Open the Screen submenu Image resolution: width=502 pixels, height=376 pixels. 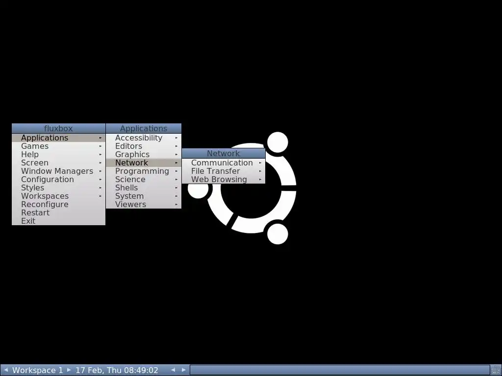tap(59, 163)
